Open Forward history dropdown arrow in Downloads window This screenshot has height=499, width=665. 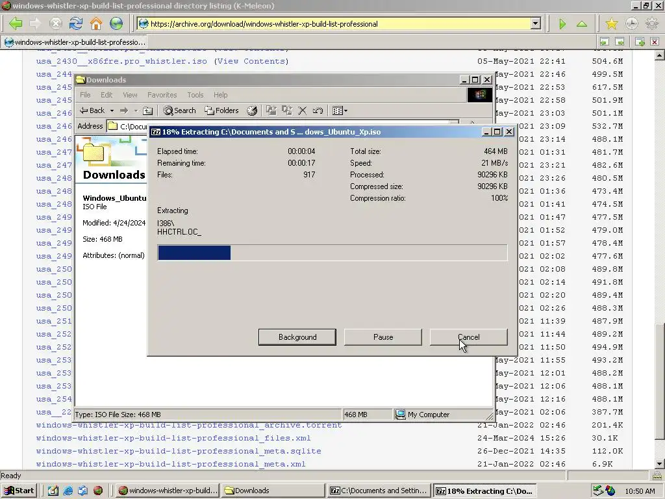136,110
